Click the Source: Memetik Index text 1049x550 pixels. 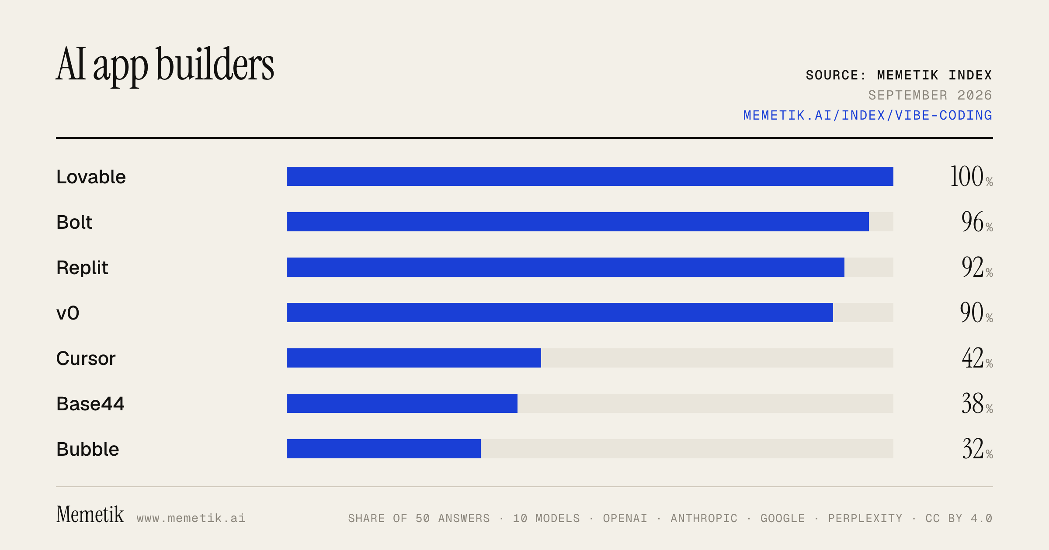[899, 75]
